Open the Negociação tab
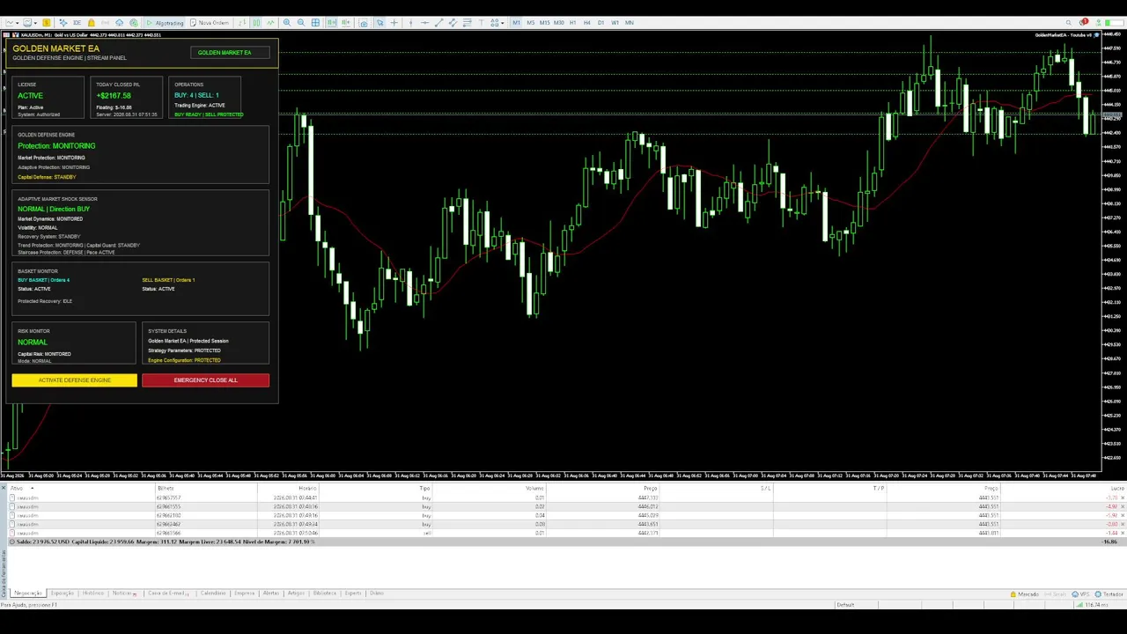The image size is (1127, 634). coord(28,593)
